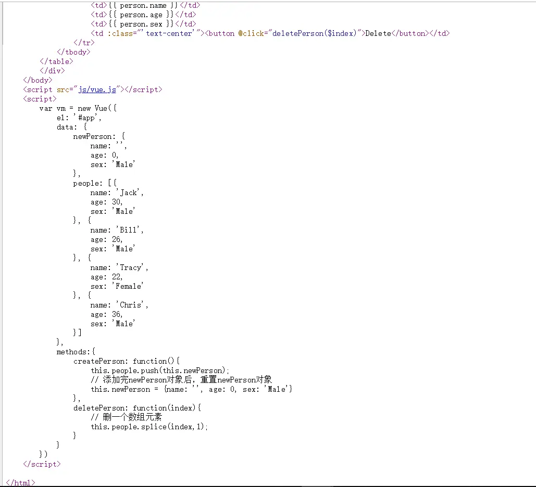The width and height of the screenshot is (536, 487).
Task: Click the '{{ person.age }}' table cell line
Action: coord(143,15)
